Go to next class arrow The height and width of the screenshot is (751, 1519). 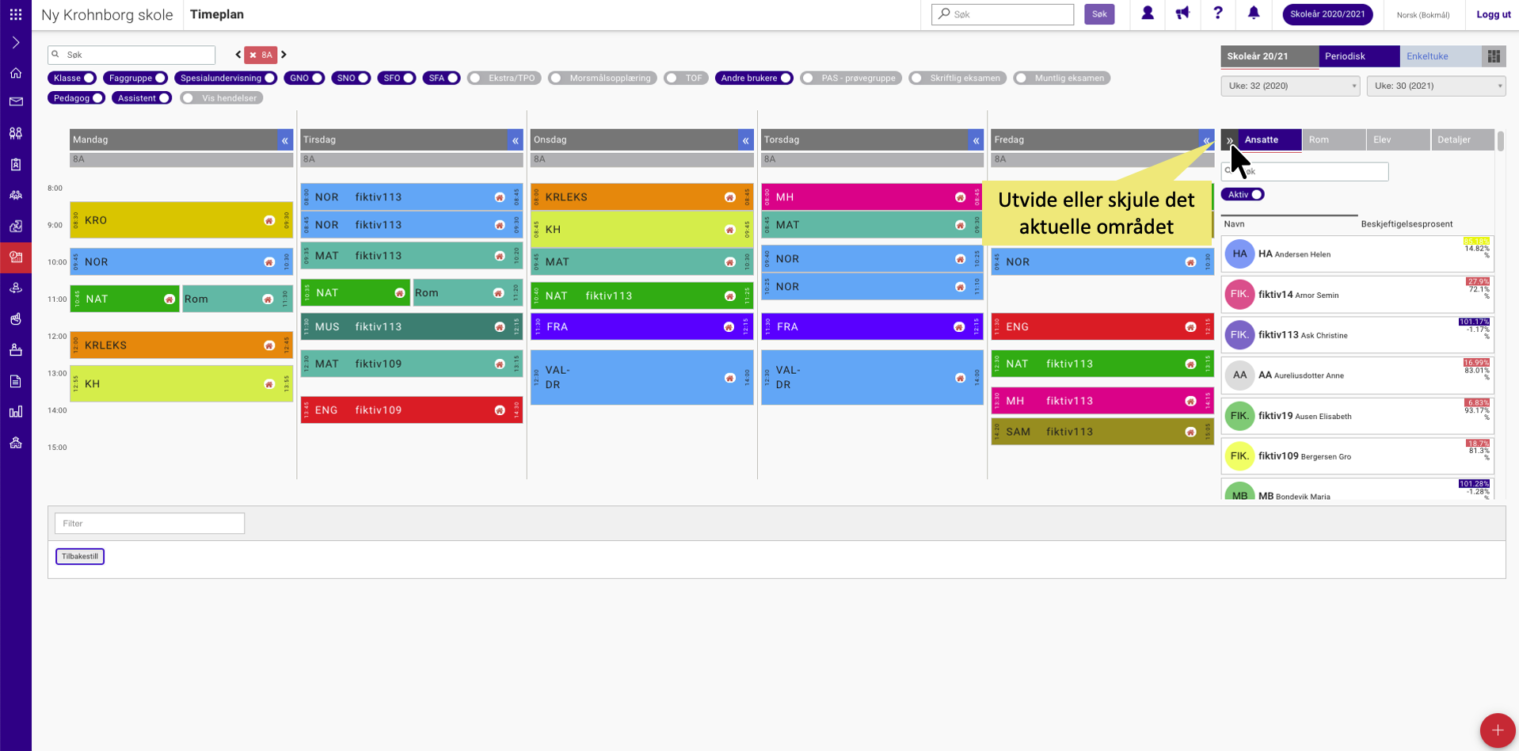[x=284, y=55]
